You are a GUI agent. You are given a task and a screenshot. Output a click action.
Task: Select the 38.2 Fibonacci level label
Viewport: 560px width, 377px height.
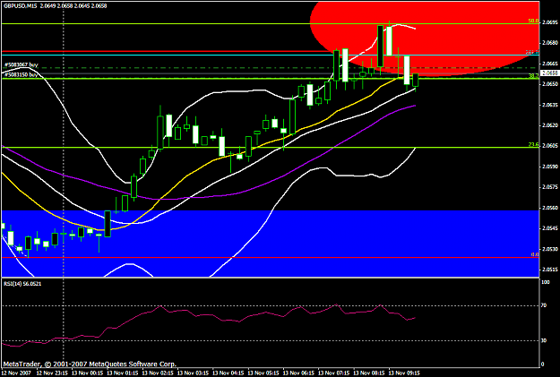(534, 76)
